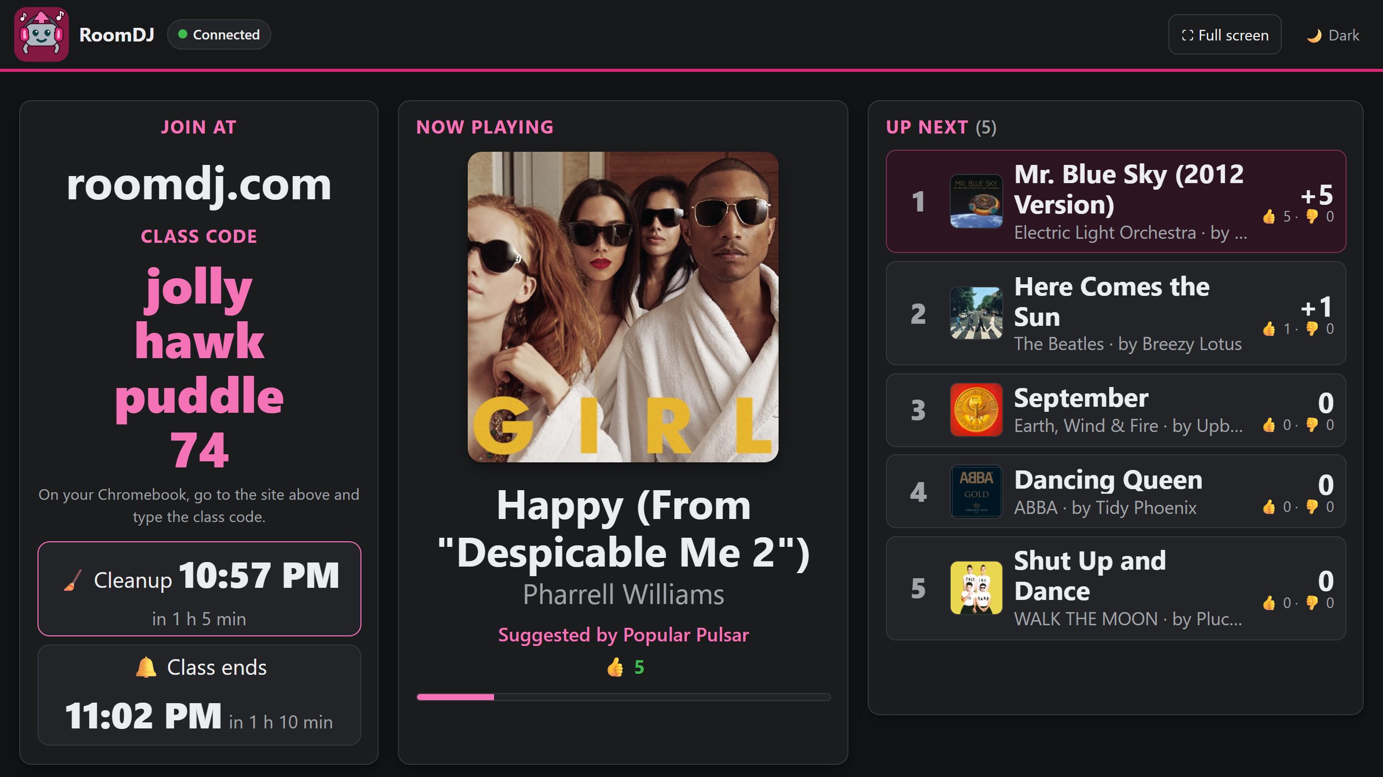Click the ABBA Gold album thumbnail
The image size is (1383, 777).
tap(976, 492)
